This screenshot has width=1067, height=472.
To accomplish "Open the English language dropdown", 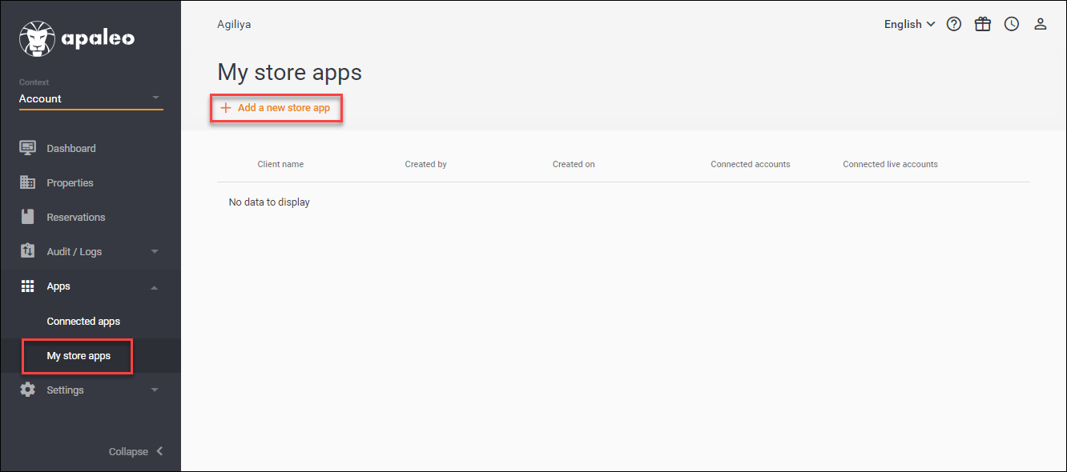I will tap(909, 24).
